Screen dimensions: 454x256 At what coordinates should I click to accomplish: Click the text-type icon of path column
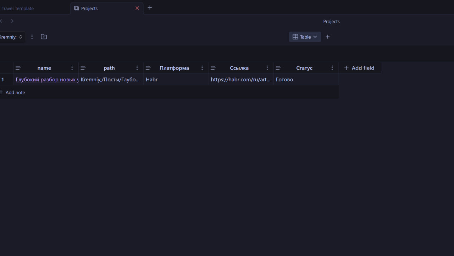83,68
